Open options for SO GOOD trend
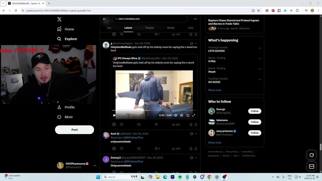Screen dimensions: 322x181 click(260, 79)
